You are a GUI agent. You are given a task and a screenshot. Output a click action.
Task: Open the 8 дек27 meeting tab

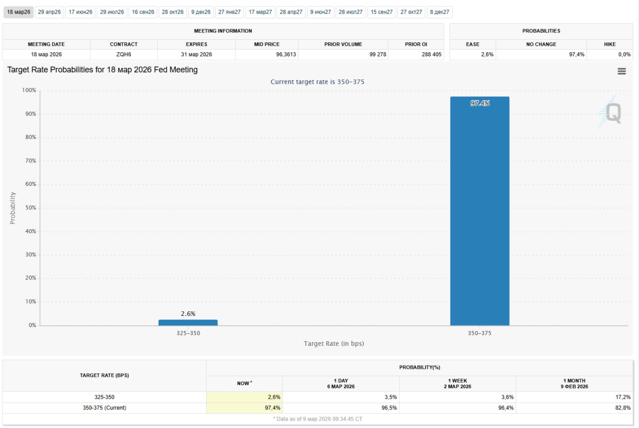pos(439,12)
